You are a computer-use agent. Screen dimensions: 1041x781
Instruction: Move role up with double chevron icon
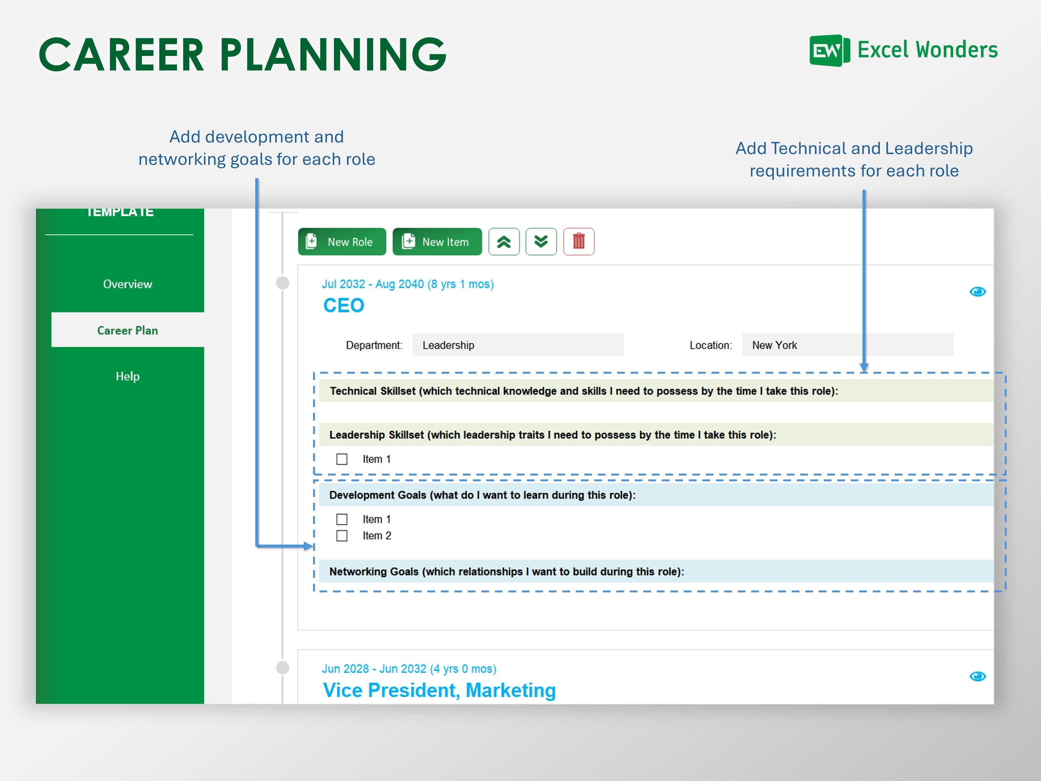click(x=504, y=241)
